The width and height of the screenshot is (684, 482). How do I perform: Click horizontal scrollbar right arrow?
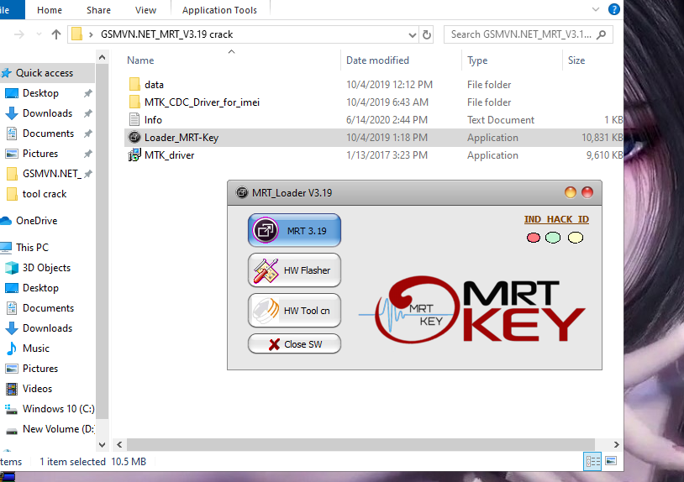[x=616, y=444]
